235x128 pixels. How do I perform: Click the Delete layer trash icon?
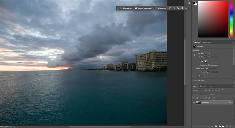(x=230, y=126)
